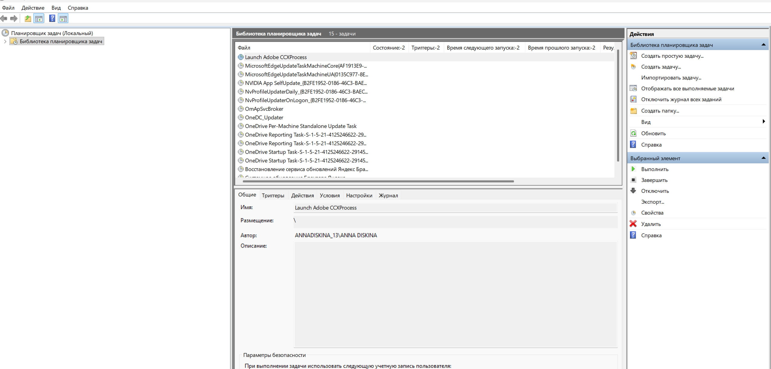771x369 pixels.
Task: Click the Обновить refresh icon
Action: (x=633, y=133)
